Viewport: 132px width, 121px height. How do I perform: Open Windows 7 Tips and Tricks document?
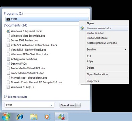pos(26,31)
